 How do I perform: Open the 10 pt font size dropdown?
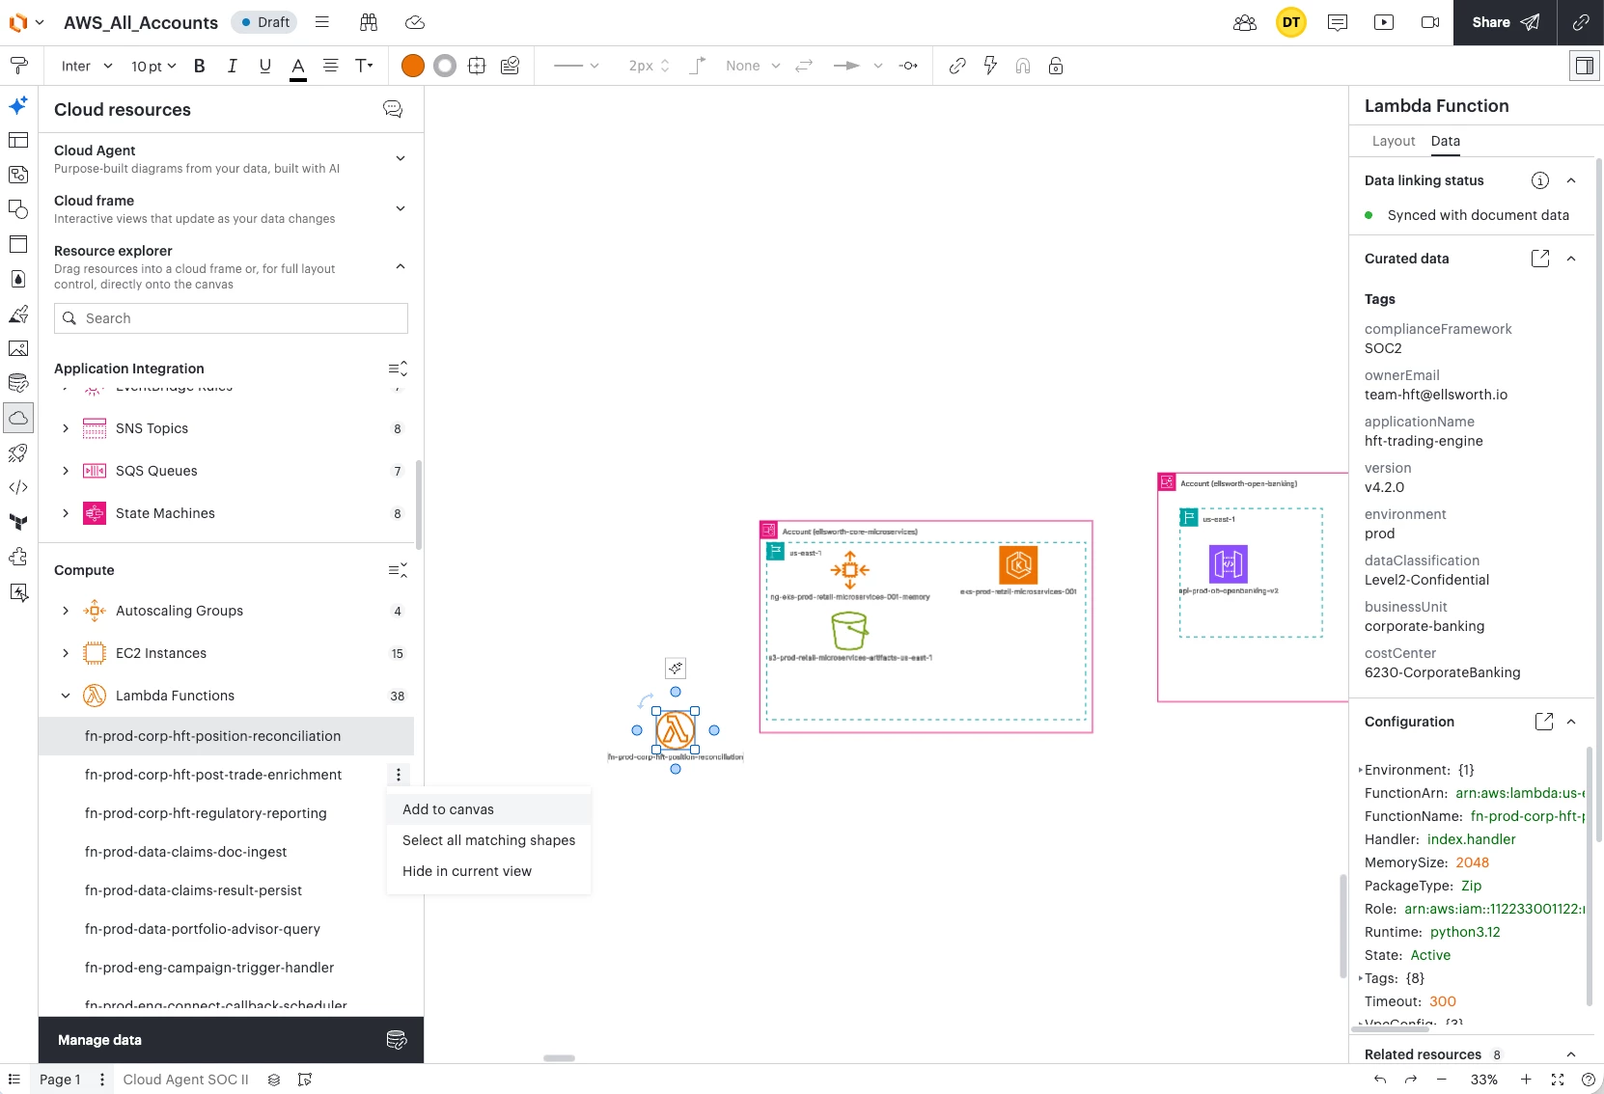(154, 66)
